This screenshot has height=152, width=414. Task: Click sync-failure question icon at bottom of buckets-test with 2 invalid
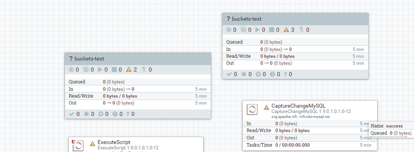click(x=128, y=114)
